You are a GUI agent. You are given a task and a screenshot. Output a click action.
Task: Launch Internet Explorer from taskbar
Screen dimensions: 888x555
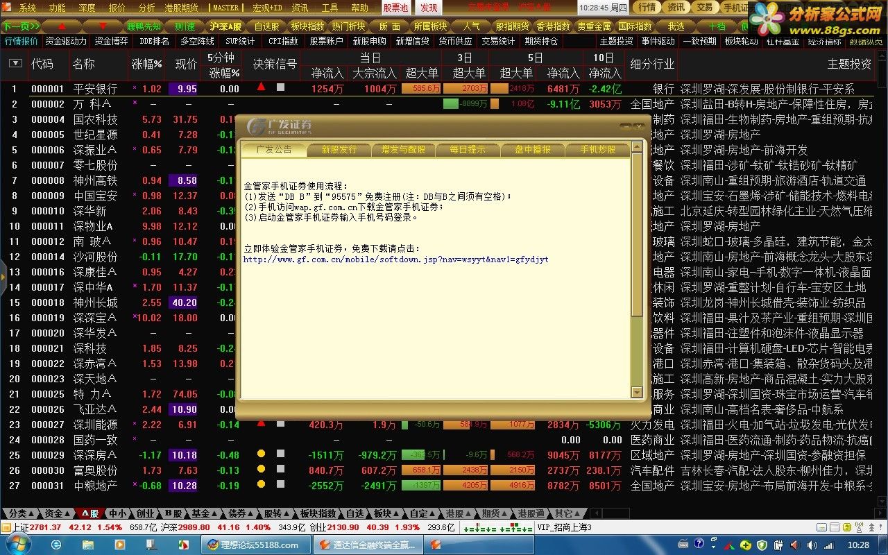click(57, 545)
